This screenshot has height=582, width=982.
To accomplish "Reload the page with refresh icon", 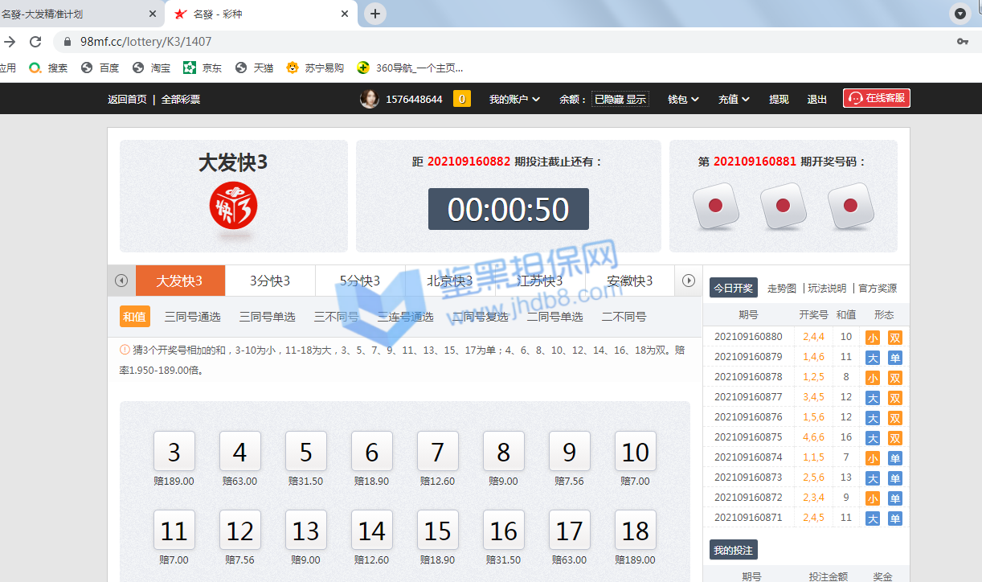I will (x=35, y=42).
